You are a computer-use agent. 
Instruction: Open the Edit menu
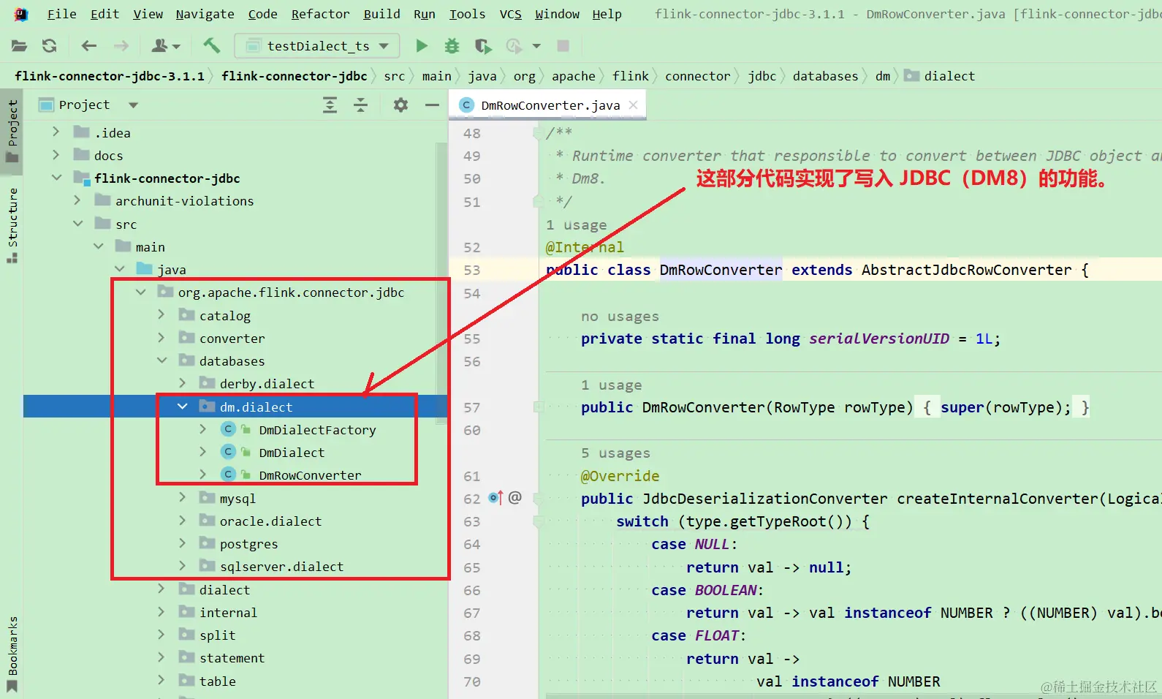[x=105, y=14]
